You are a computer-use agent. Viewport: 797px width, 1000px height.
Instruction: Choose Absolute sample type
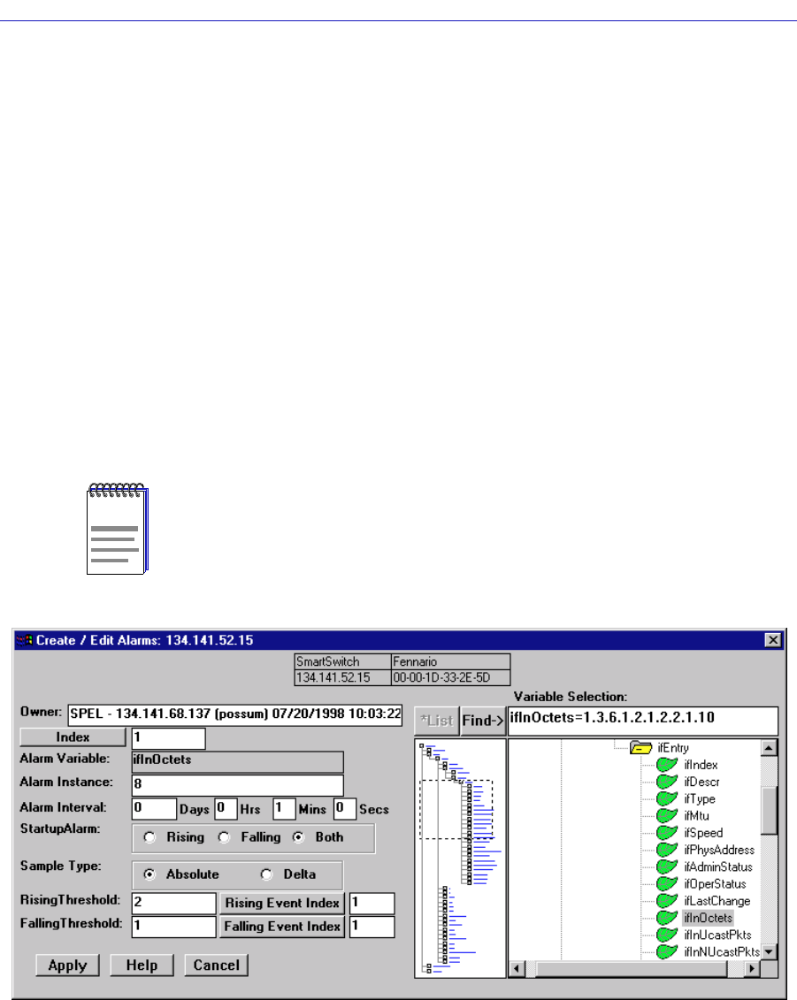click(x=149, y=874)
